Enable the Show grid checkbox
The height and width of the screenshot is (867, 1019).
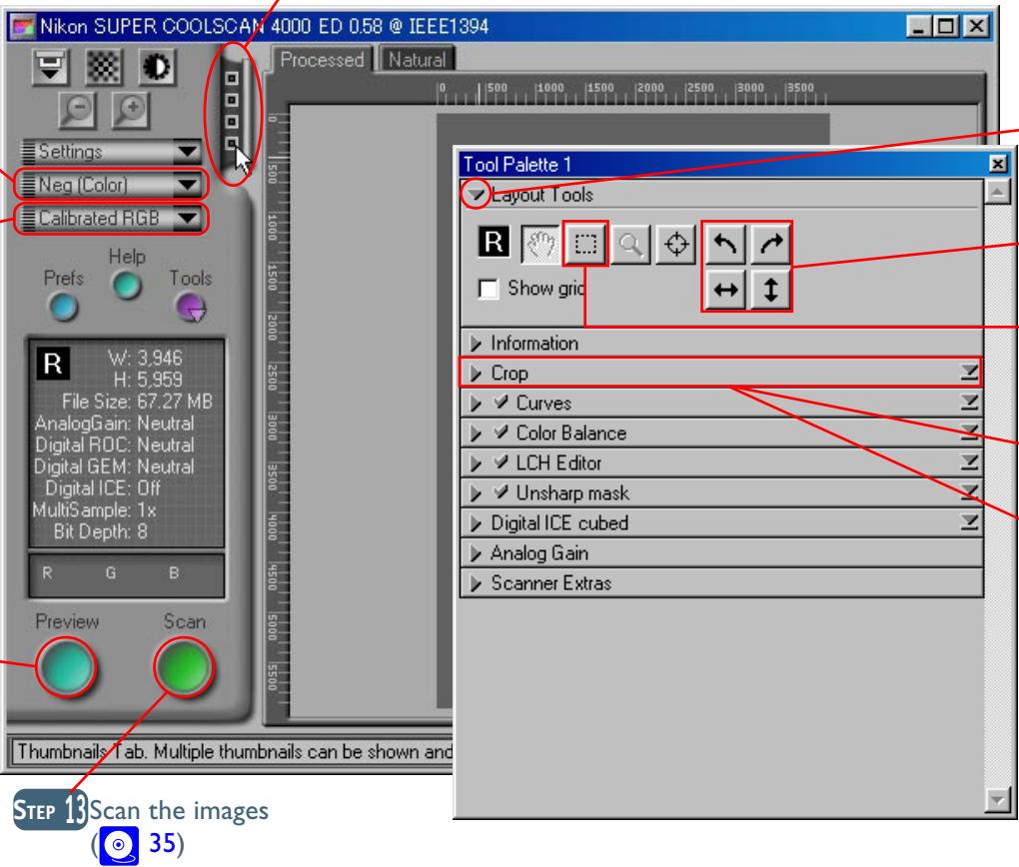coord(489,288)
